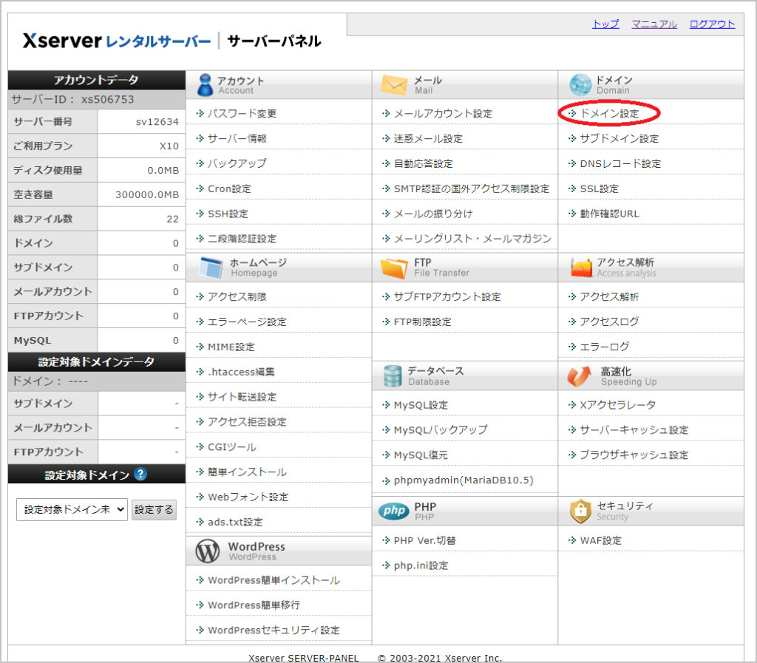
Task: Open Cron設定 menu entry
Action: pyautogui.click(x=229, y=188)
